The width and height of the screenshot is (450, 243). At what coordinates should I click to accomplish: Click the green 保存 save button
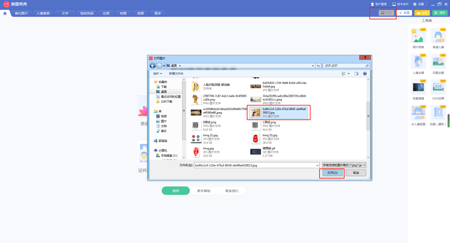pos(440,13)
